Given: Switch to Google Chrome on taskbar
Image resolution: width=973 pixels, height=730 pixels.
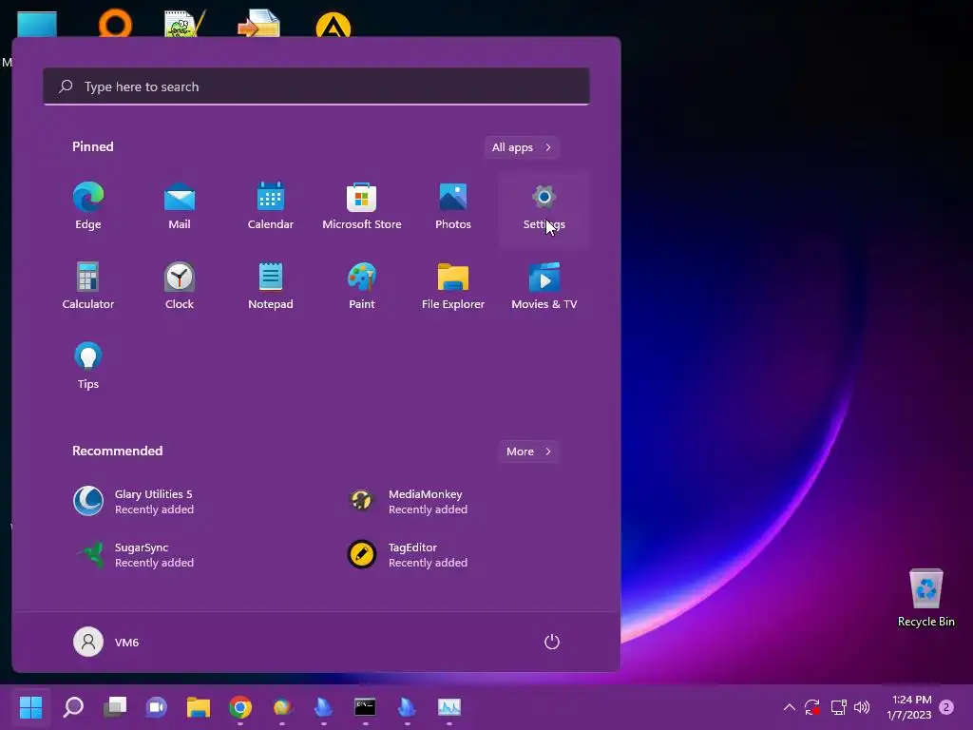Looking at the screenshot, I should coord(240,707).
